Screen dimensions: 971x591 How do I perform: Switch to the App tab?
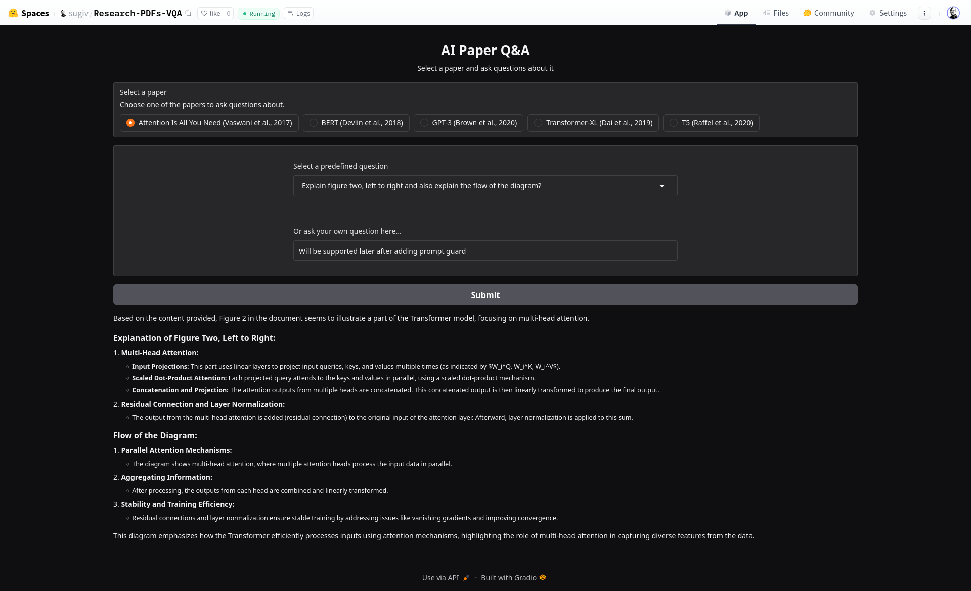click(736, 13)
